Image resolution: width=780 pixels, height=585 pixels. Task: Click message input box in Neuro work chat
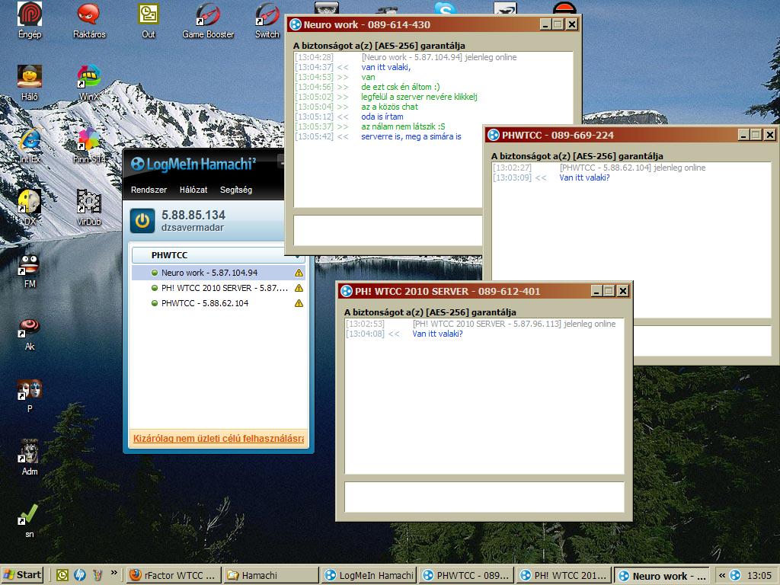point(388,230)
